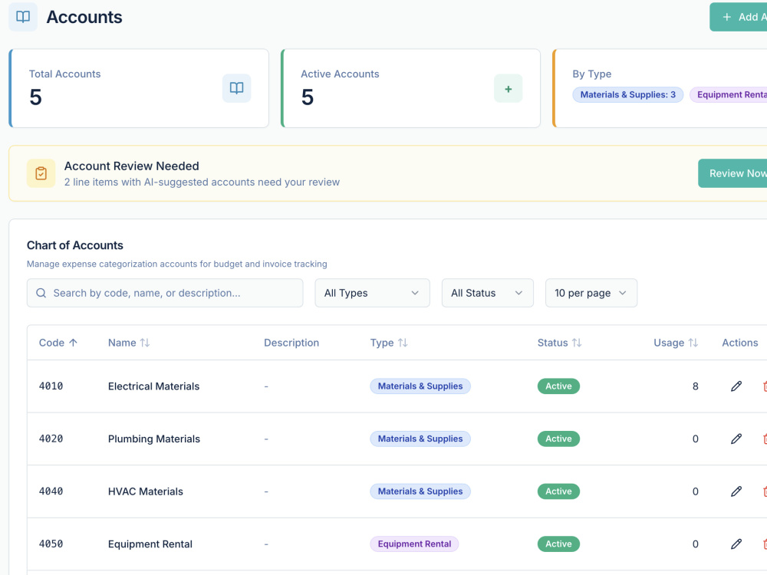Image resolution: width=767 pixels, height=575 pixels.
Task: Edit the Equipment Rental account pencil icon
Action: 736,544
